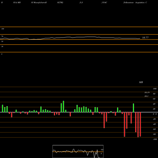Click the single-letter "B" header at top-left
Viewport: 158px width, 158px height.
[2, 3]
